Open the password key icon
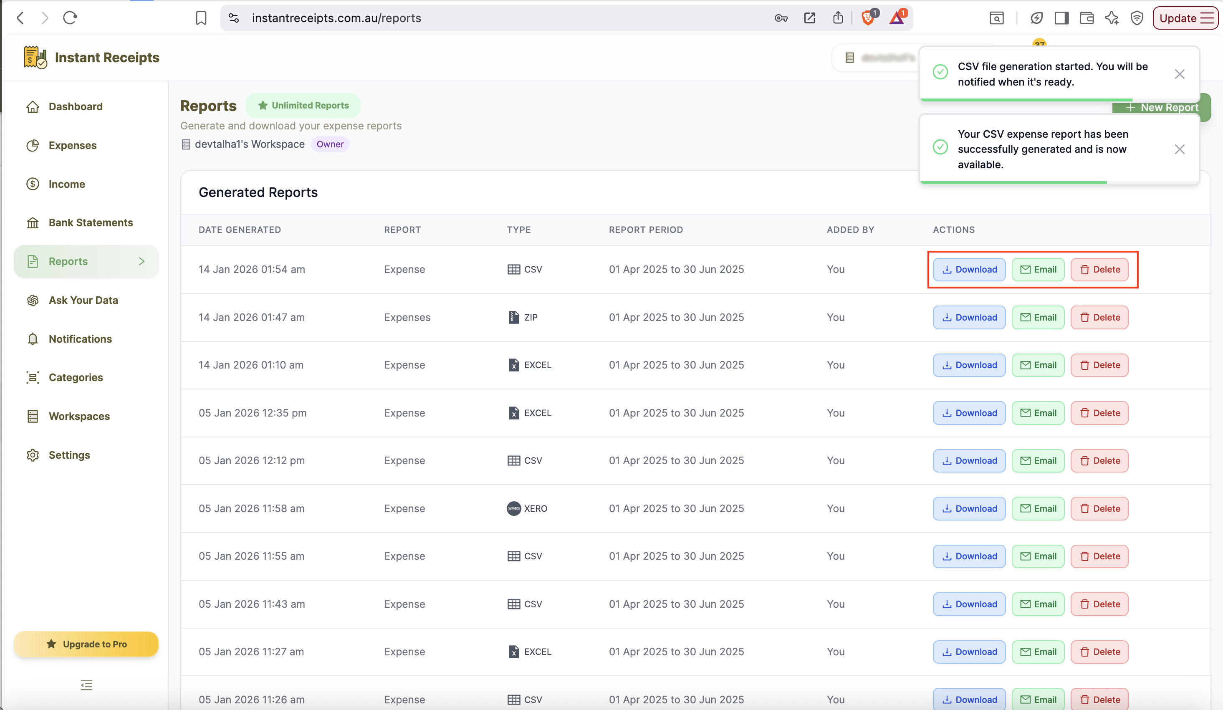 pyautogui.click(x=781, y=18)
